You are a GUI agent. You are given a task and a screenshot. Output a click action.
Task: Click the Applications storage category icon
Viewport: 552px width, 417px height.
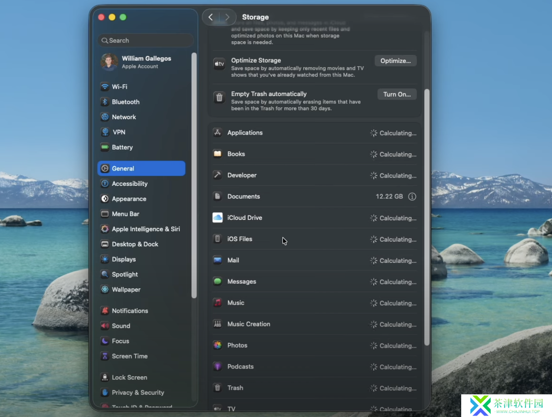tap(217, 132)
